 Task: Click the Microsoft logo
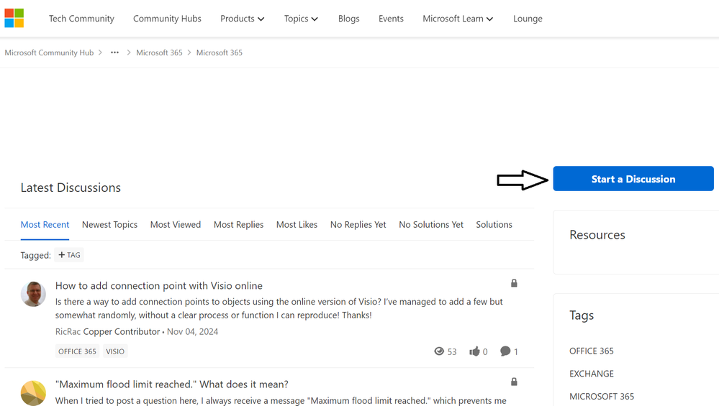point(14,18)
